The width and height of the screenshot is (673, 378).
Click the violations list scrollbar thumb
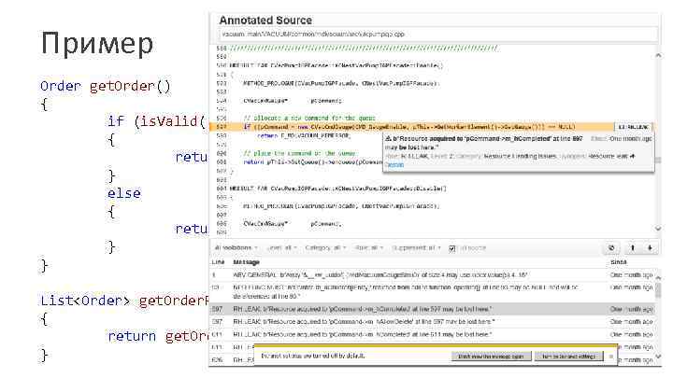point(658,290)
